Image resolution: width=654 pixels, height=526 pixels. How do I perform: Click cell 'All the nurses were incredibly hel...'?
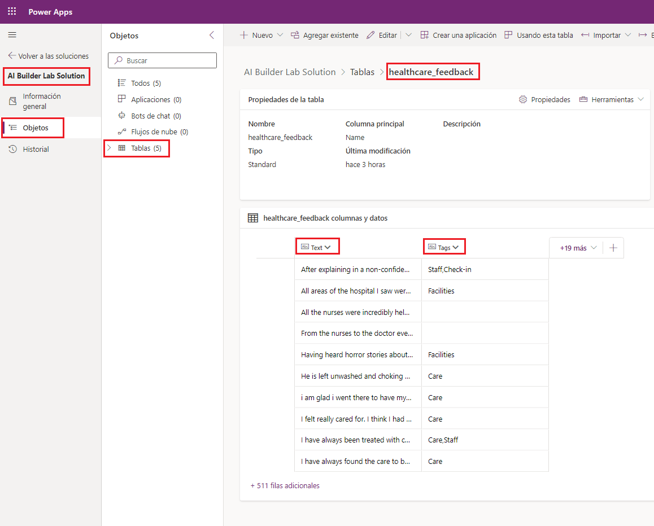coord(358,312)
